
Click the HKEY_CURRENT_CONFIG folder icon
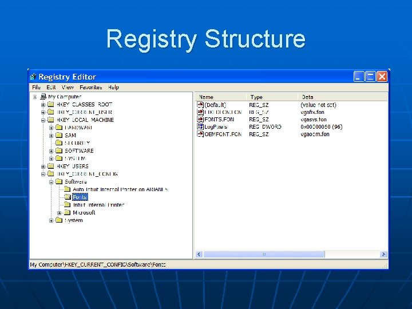[x=51, y=174]
